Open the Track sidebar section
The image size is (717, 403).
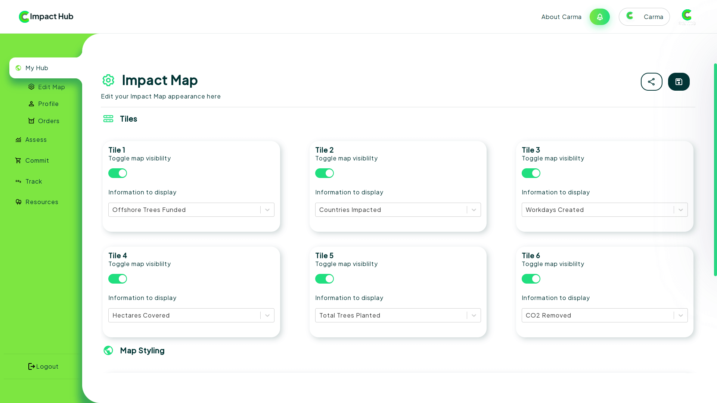click(34, 181)
